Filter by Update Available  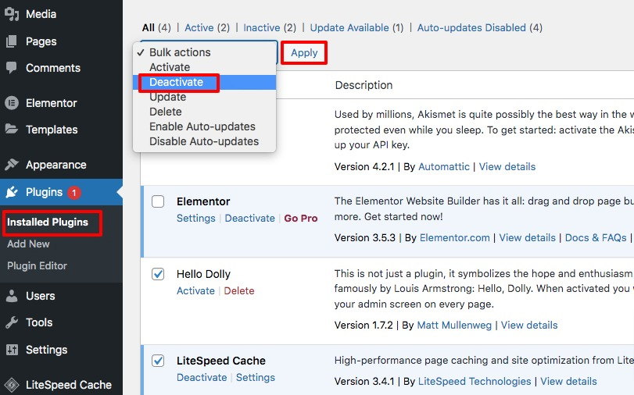click(356, 27)
